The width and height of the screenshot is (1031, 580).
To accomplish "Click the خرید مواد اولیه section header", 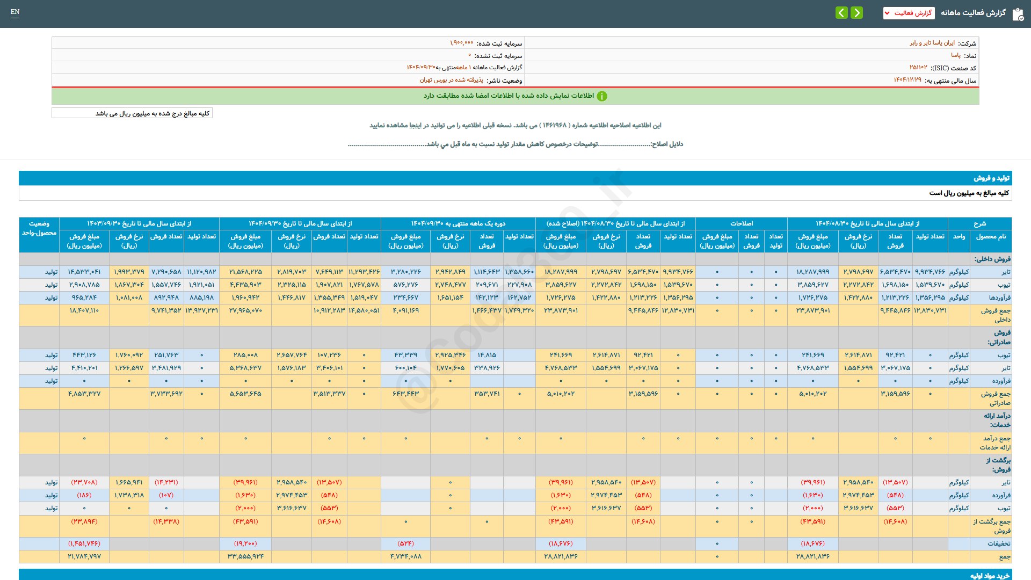I will click(x=990, y=575).
